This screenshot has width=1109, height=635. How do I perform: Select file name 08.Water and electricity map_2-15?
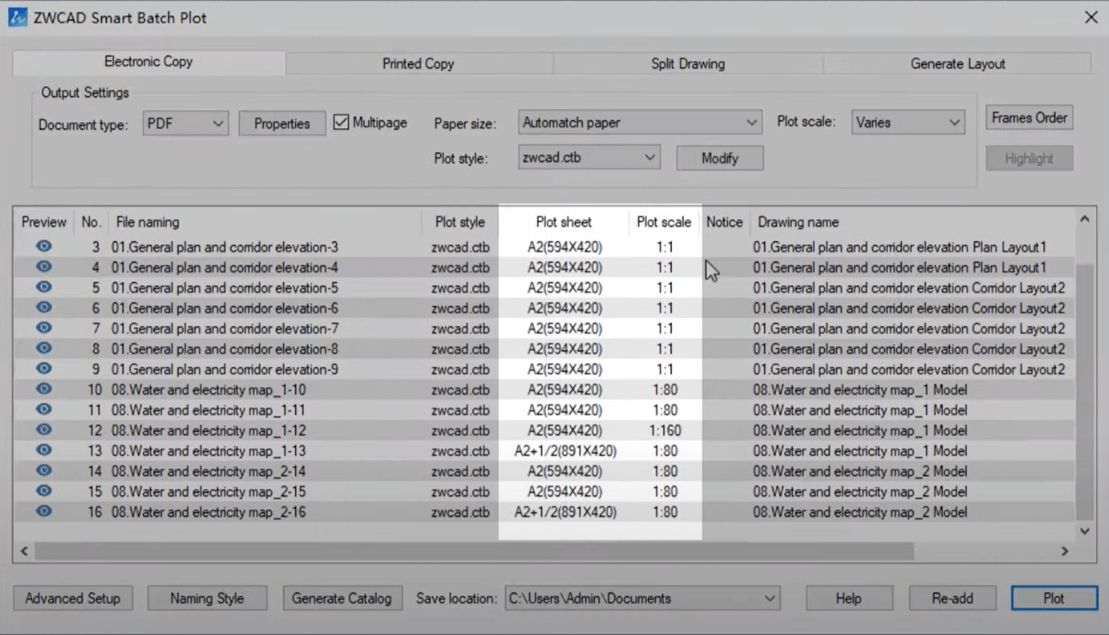(208, 492)
